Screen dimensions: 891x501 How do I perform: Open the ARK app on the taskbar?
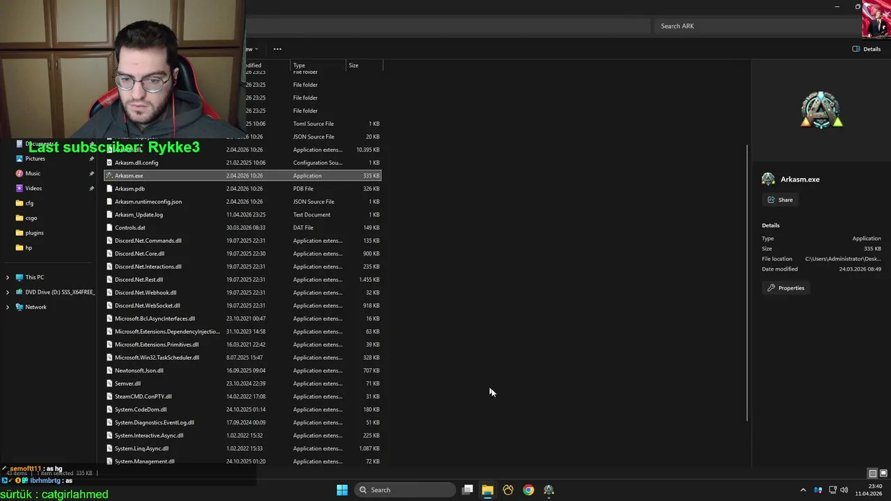point(549,490)
